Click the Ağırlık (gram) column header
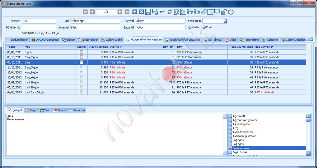This screenshot has width=317, height=168. coord(99,47)
